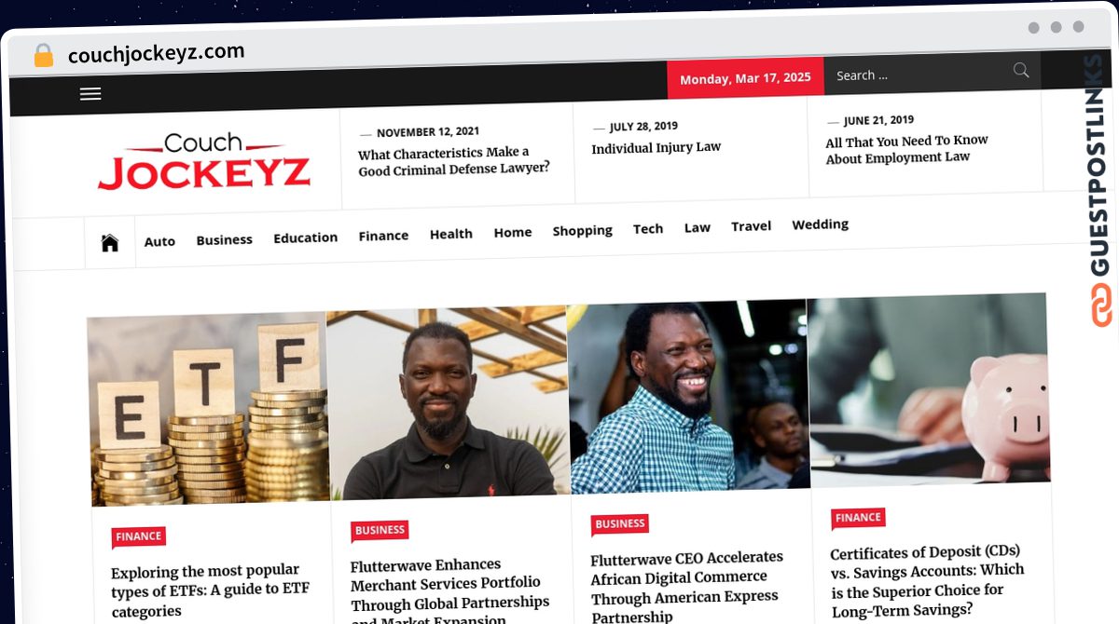Image resolution: width=1119 pixels, height=624 pixels.
Task: Open the Auto category
Action: pos(159,241)
